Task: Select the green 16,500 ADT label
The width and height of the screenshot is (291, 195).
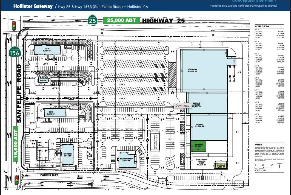Action: (16, 144)
